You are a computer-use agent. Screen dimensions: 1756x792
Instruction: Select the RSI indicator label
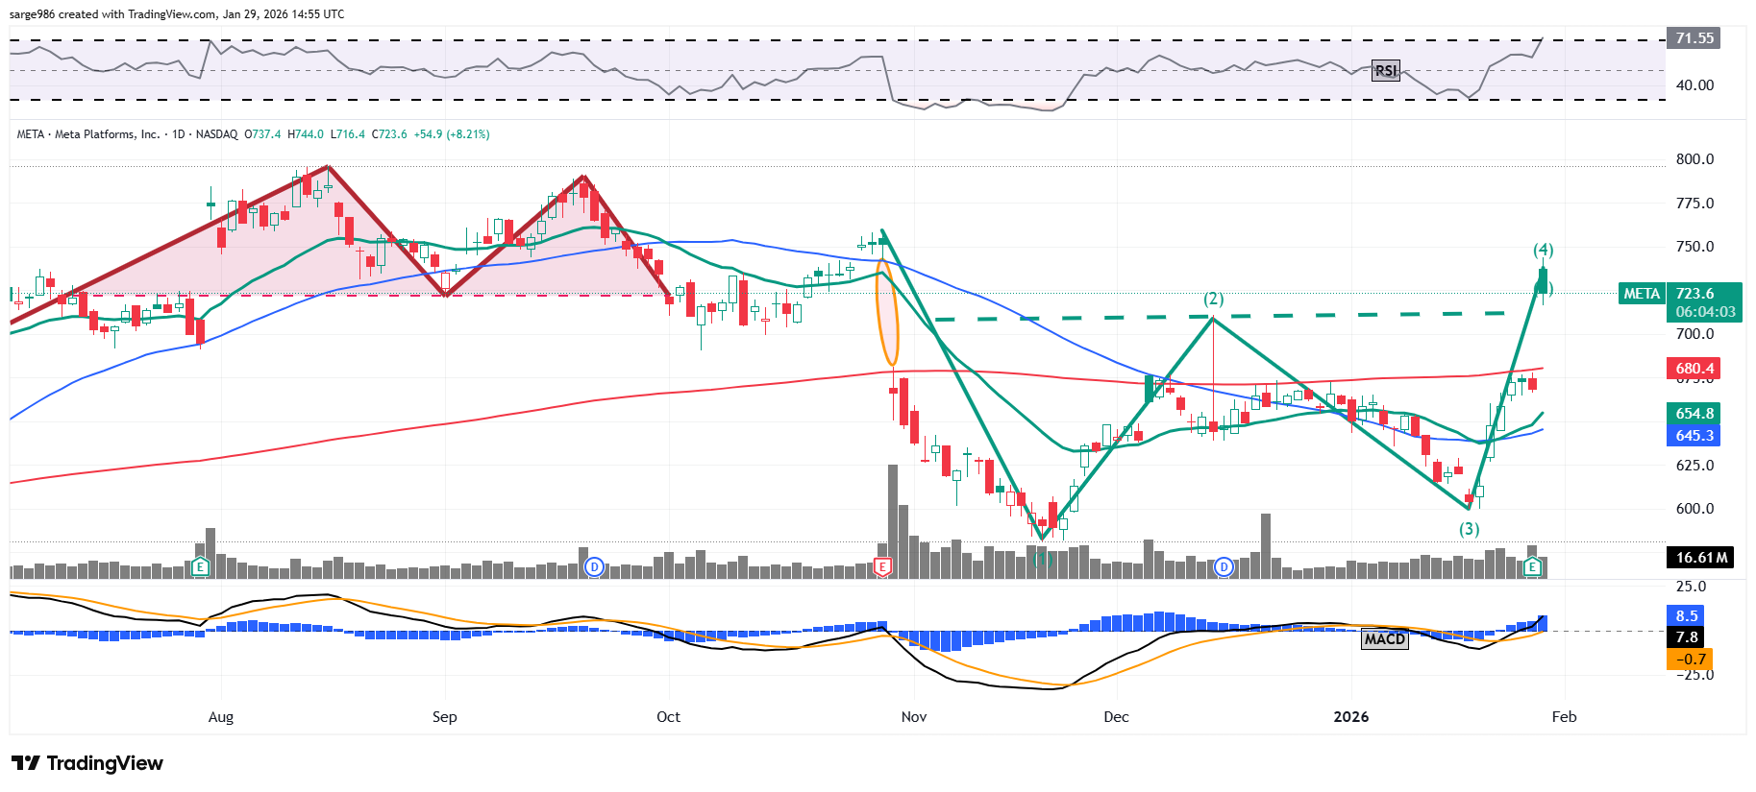pyautogui.click(x=1385, y=71)
